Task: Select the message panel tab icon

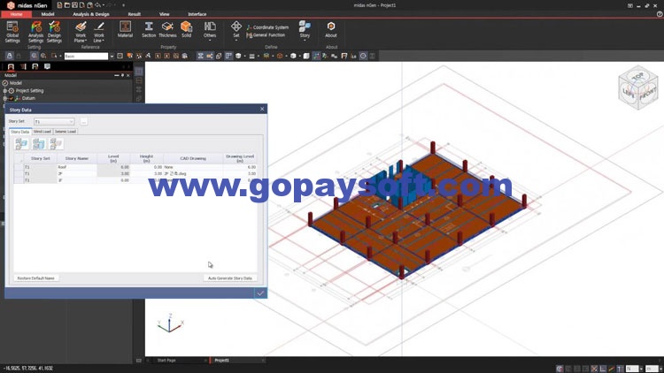Action: (x=48, y=66)
